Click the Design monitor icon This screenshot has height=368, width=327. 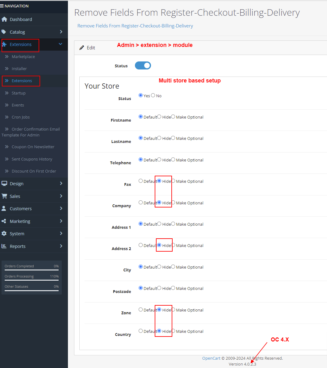(4, 184)
